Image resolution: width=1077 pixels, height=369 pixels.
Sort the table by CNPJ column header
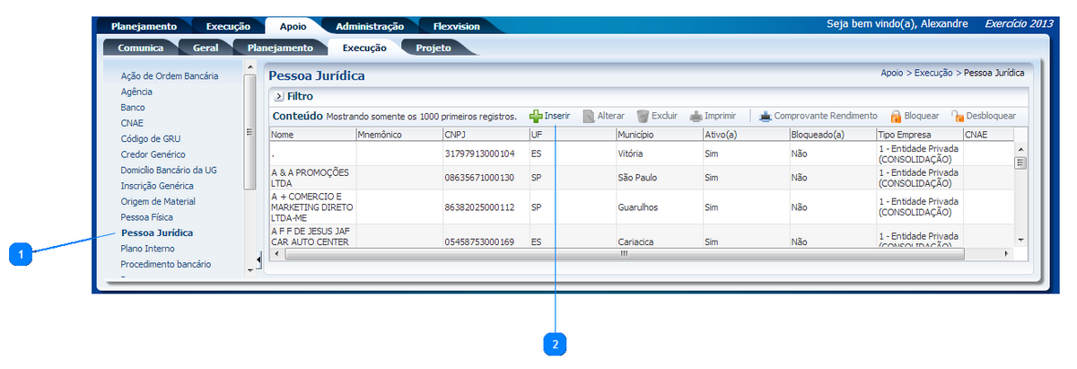(x=484, y=134)
